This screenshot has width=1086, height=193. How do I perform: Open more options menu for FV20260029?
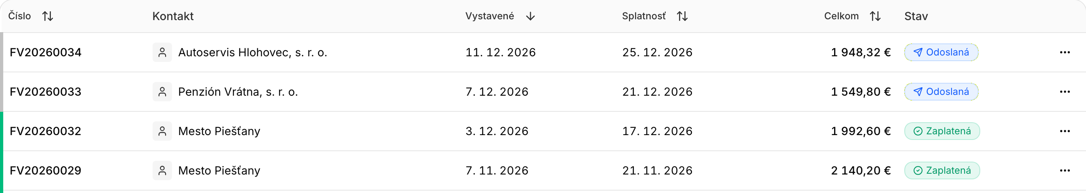[x=1065, y=171]
